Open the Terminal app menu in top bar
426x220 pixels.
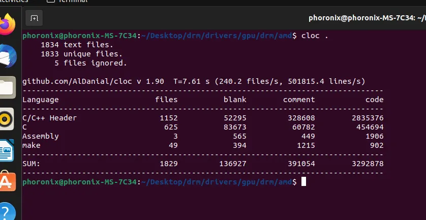click(70, 2)
